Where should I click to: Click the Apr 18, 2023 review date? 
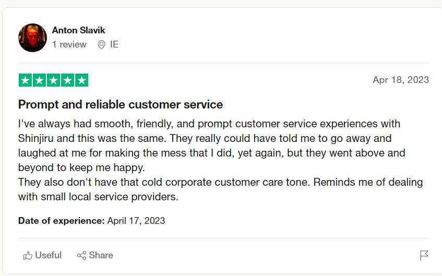coord(401,80)
